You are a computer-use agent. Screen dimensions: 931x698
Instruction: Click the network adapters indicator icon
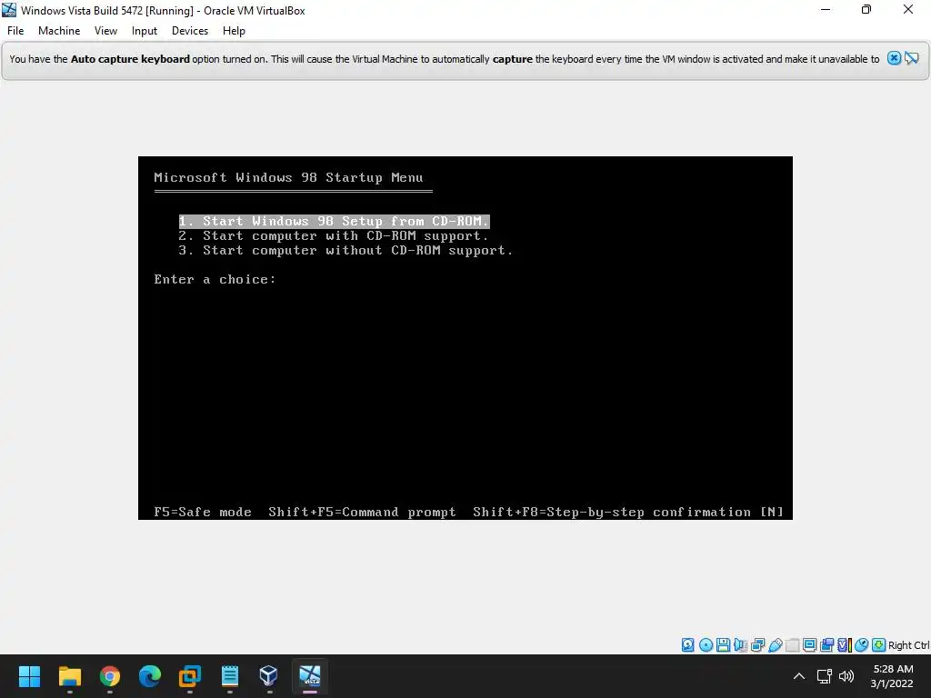tap(757, 644)
